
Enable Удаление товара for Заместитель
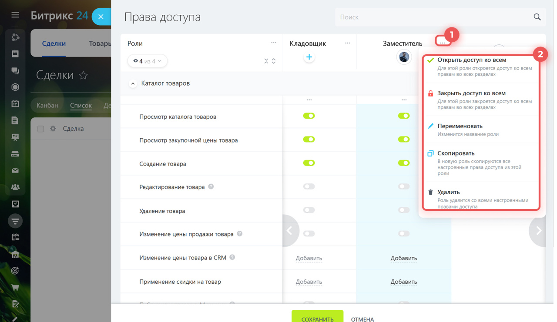(x=404, y=210)
